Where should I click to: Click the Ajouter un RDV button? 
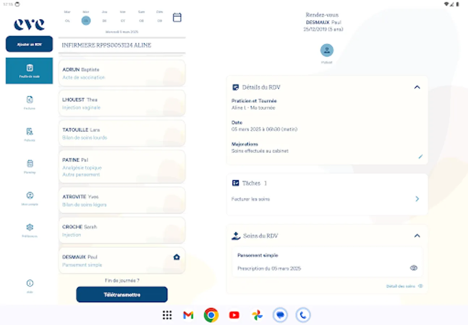point(29,44)
